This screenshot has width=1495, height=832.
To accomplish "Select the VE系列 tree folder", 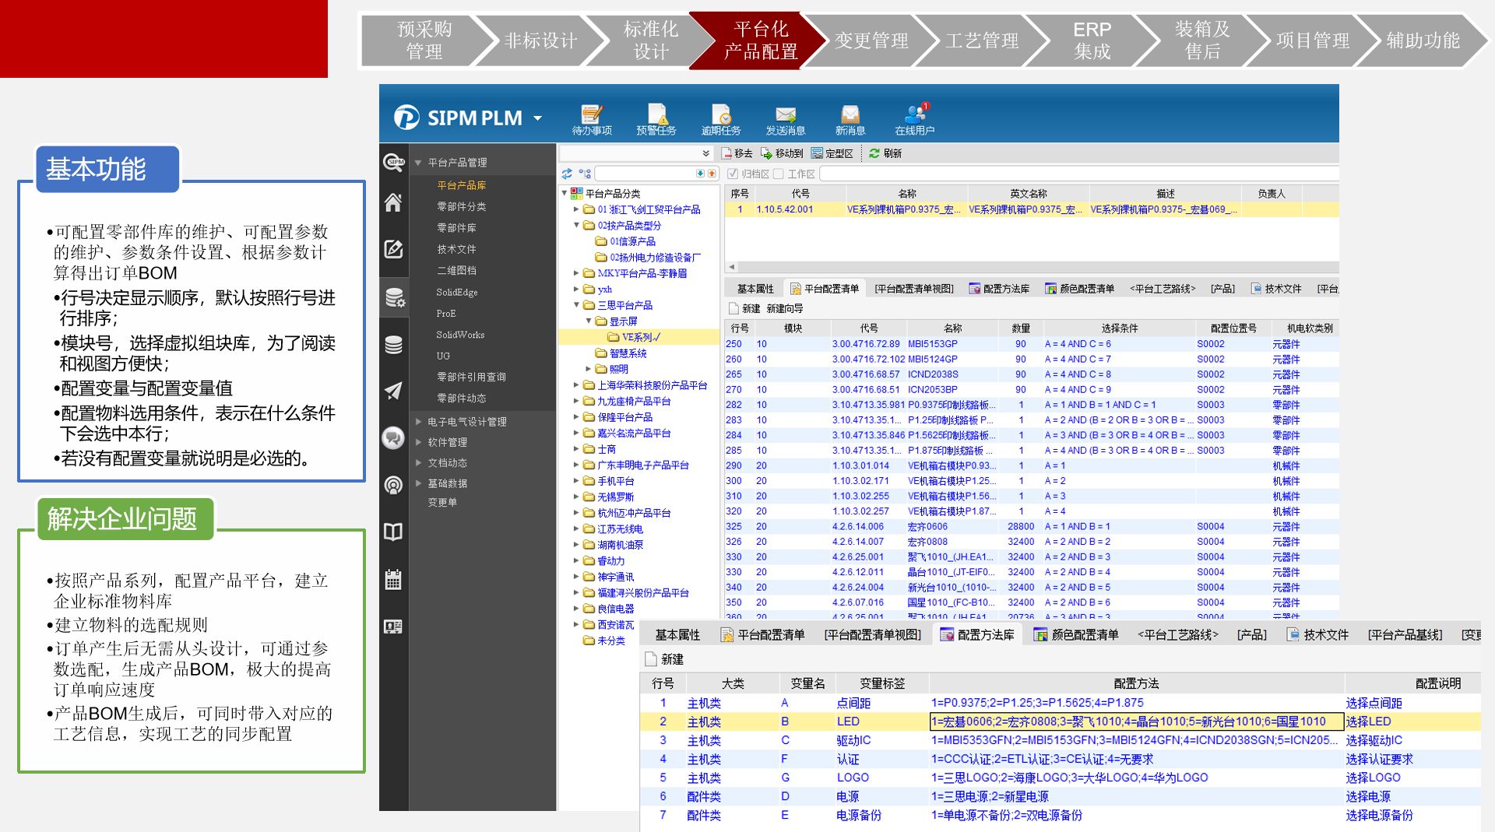I will [640, 337].
